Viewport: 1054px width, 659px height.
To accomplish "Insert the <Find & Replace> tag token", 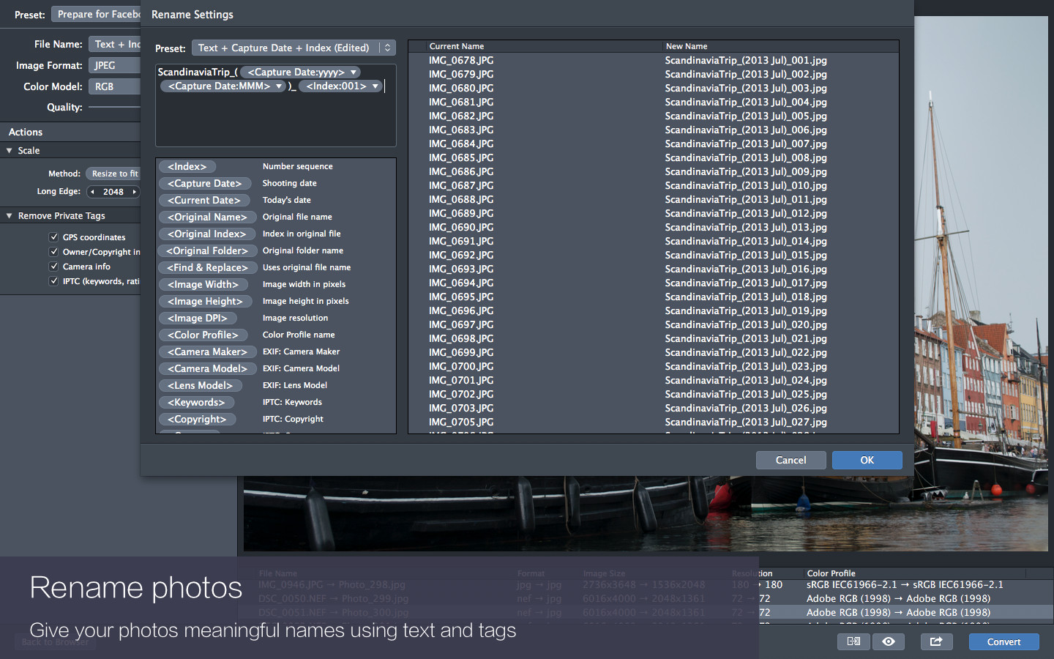I will click(208, 268).
